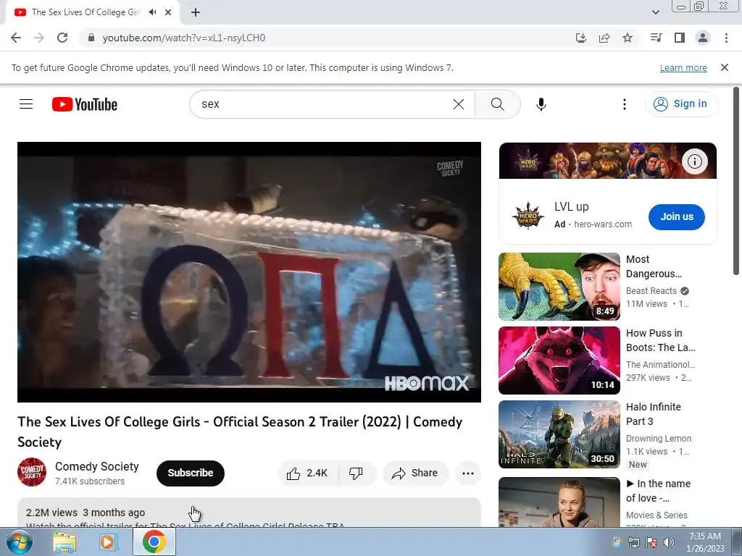Open more actions under the video

click(468, 473)
